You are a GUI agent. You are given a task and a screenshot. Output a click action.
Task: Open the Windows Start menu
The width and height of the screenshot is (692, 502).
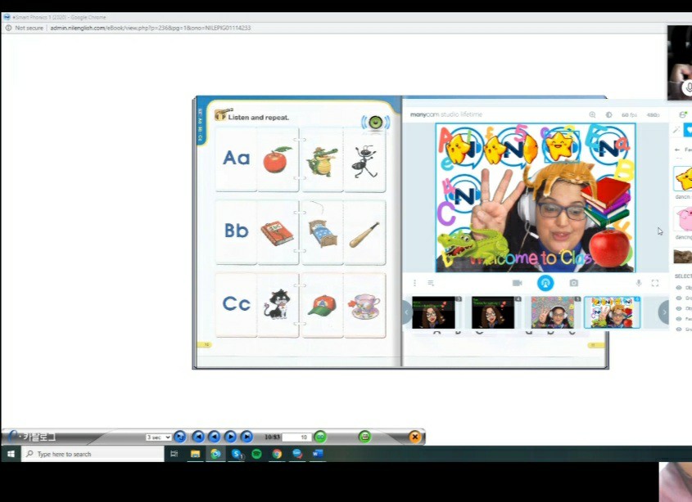(x=11, y=454)
